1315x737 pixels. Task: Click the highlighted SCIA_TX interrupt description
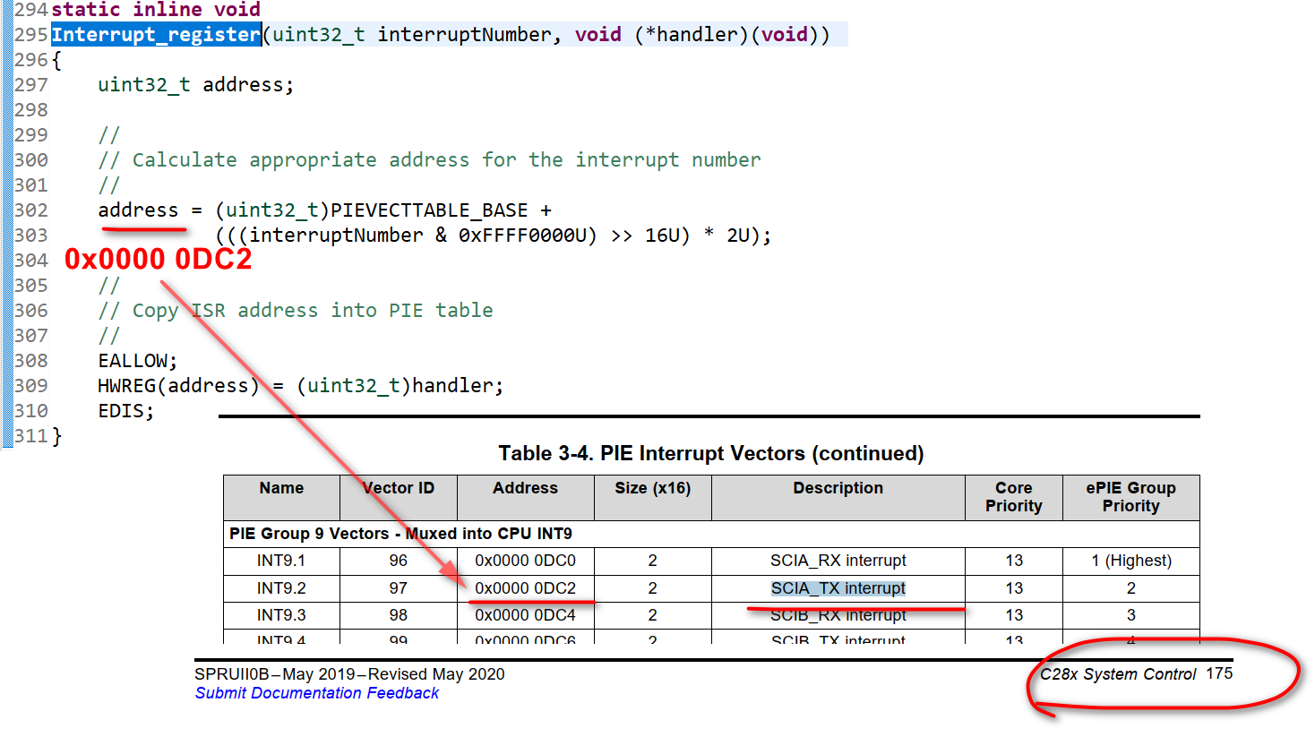[838, 588]
